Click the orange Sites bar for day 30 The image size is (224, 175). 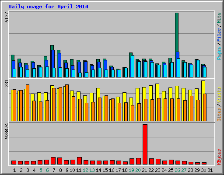point(205,107)
